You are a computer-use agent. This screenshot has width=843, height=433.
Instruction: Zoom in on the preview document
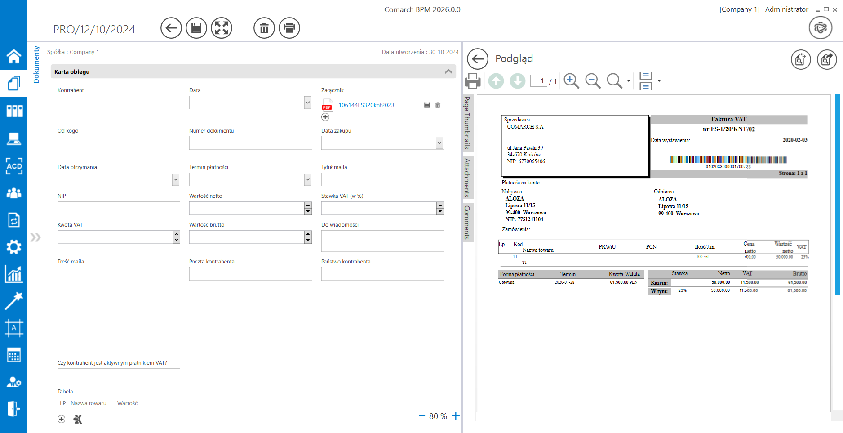pos(571,81)
